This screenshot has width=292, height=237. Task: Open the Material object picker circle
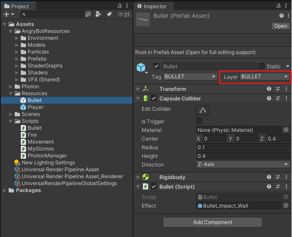pos(286,130)
